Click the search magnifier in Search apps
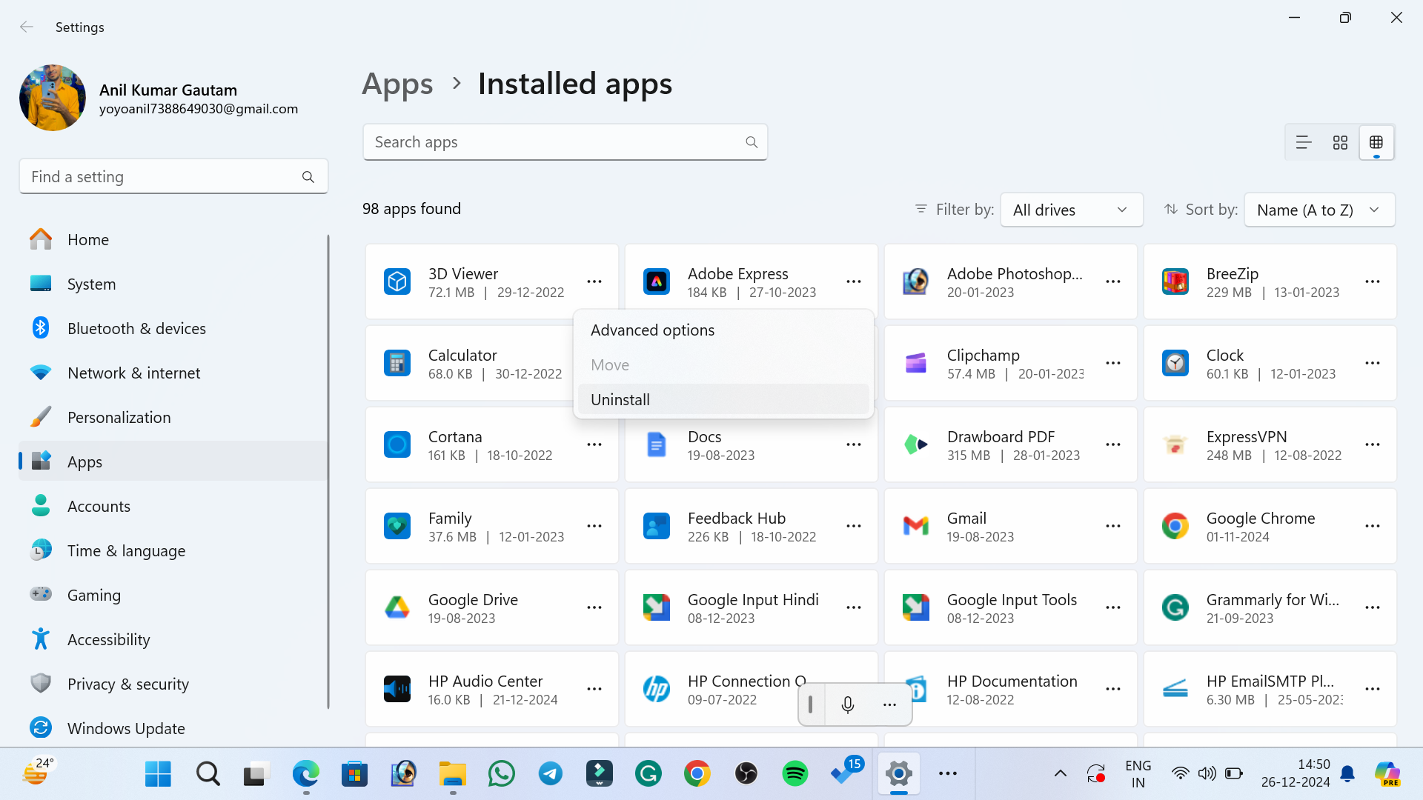Viewport: 1423px width, 800px height. coord(752,142)
